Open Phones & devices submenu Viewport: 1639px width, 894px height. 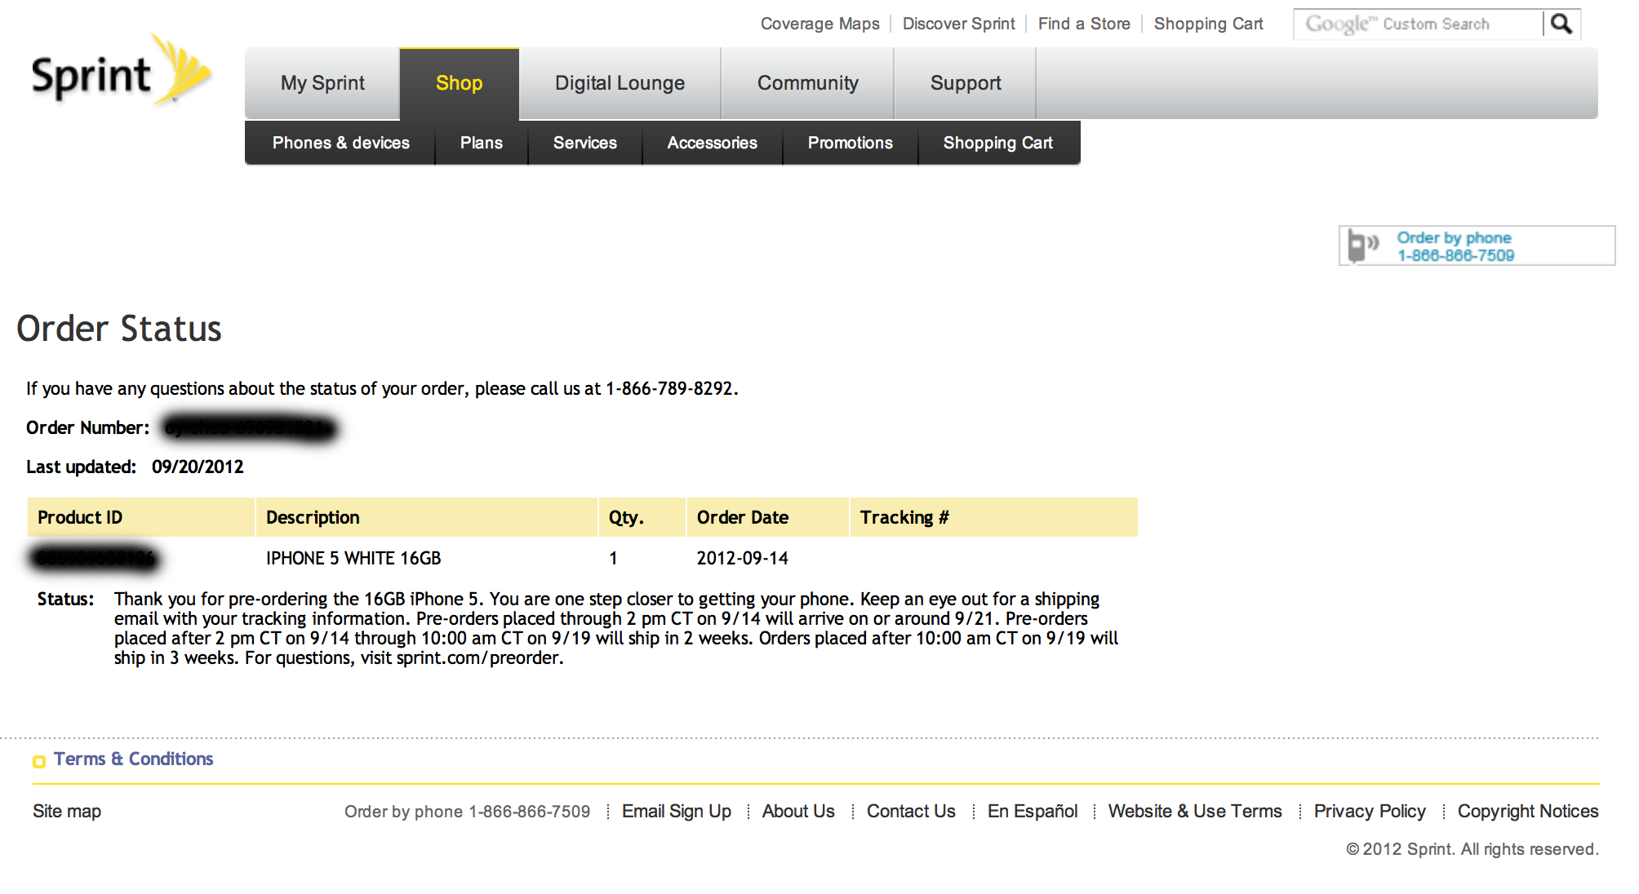[x=340, y=143]
